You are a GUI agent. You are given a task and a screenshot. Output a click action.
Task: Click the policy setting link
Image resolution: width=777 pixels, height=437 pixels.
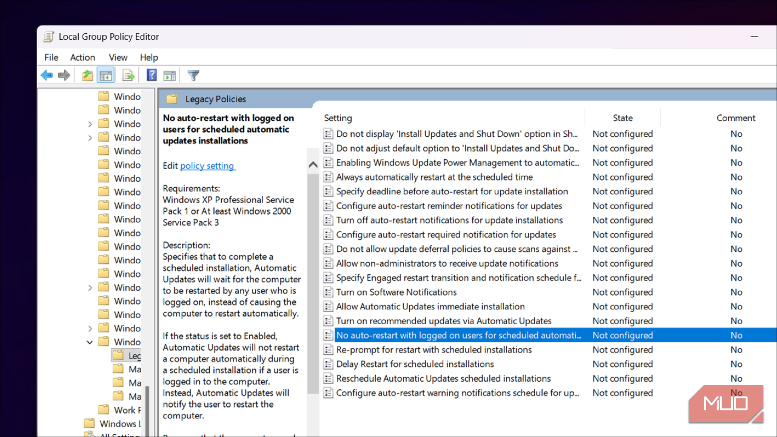207,166
